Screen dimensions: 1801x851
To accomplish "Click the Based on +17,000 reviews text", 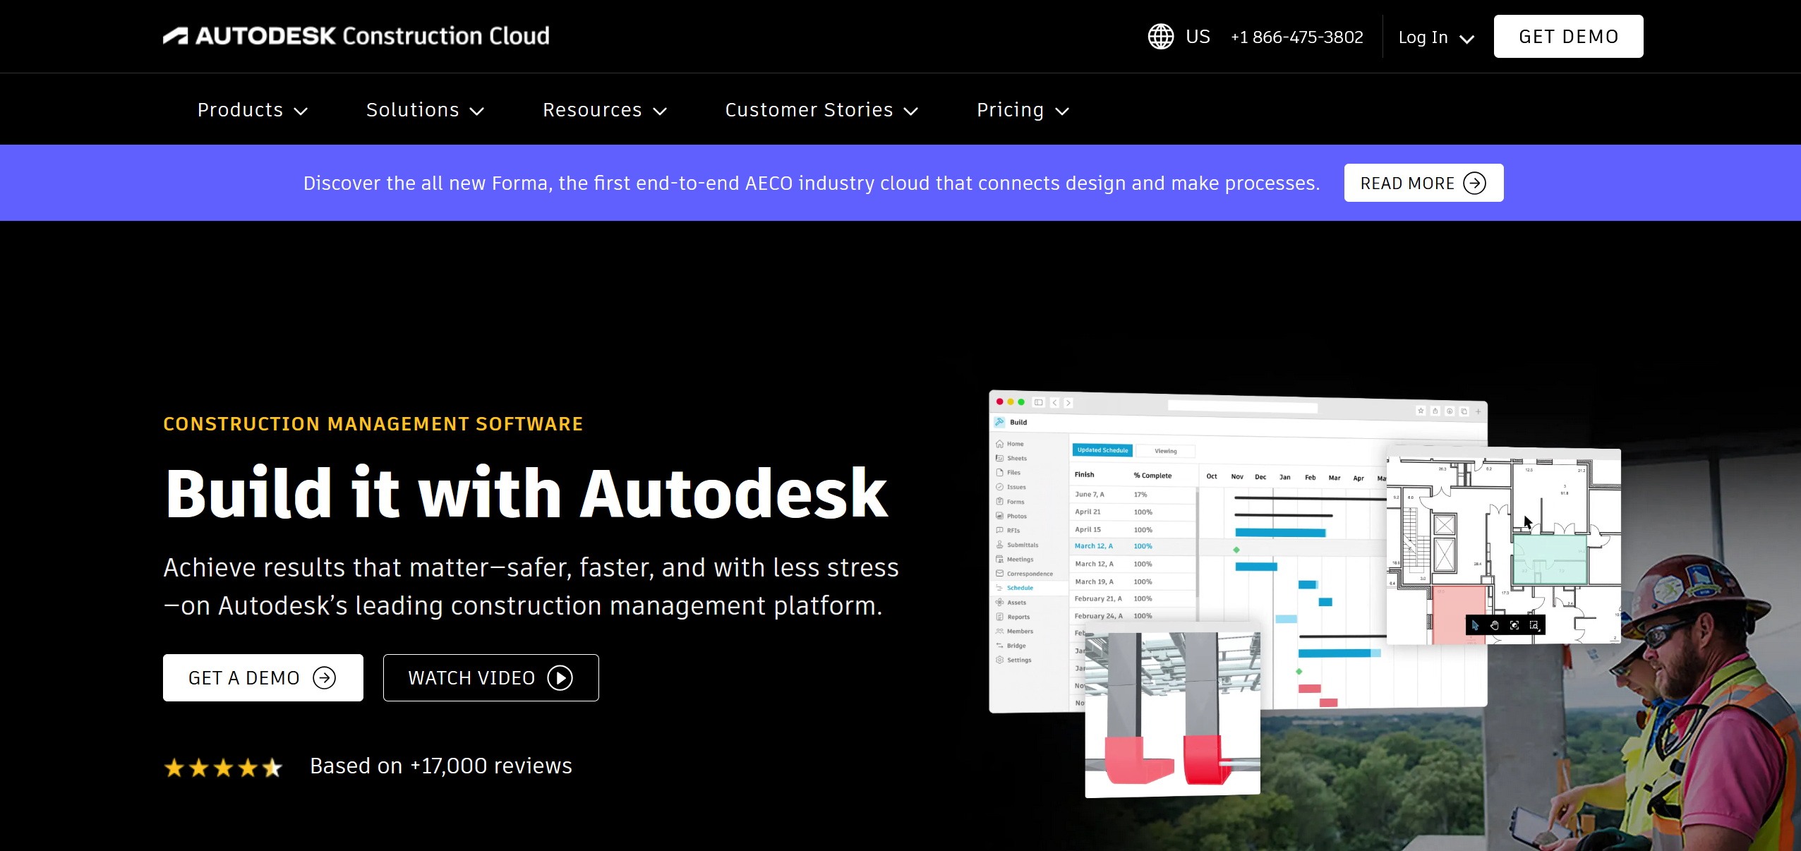I will pos(440,766).
